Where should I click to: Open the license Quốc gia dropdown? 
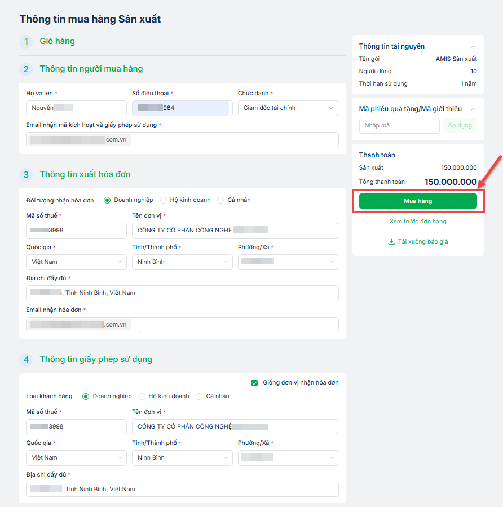coord(76,458)
